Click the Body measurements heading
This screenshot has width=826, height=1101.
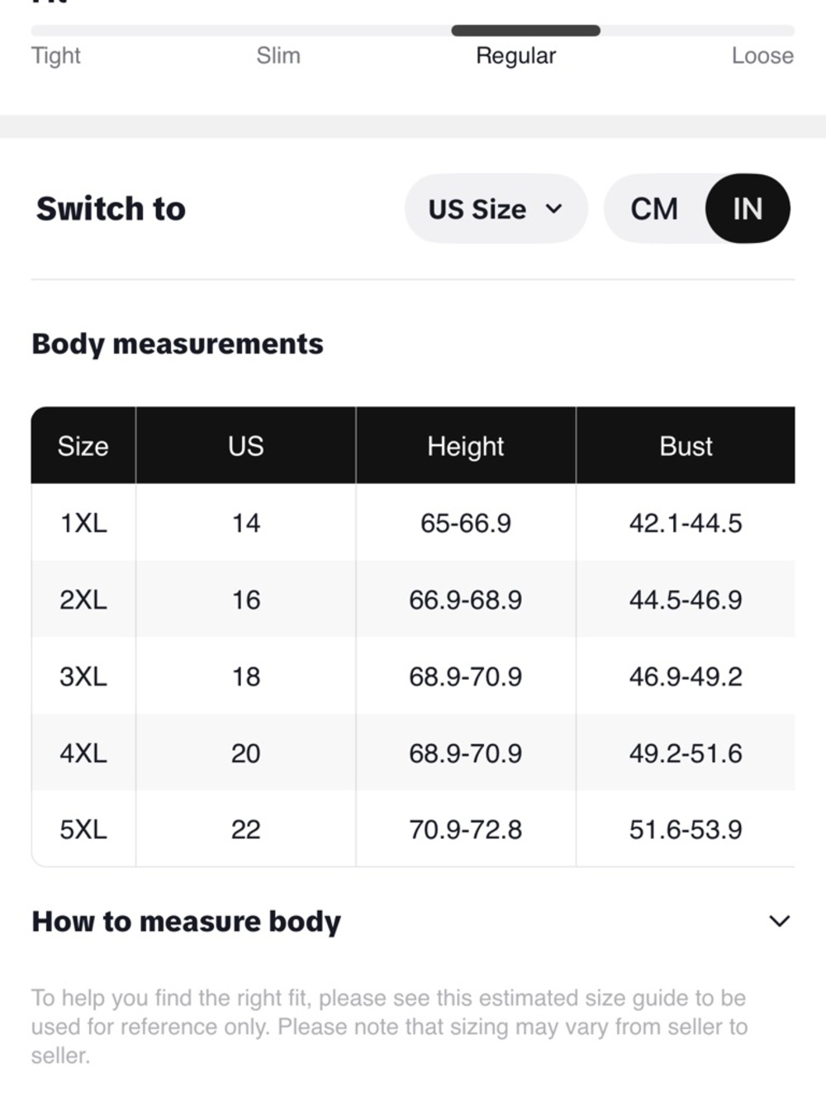[x=178, y=344]
